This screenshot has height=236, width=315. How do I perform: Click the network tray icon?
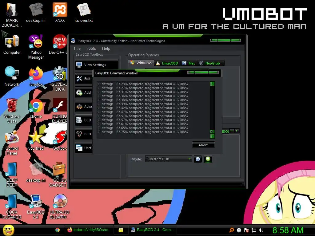point(254,230)
